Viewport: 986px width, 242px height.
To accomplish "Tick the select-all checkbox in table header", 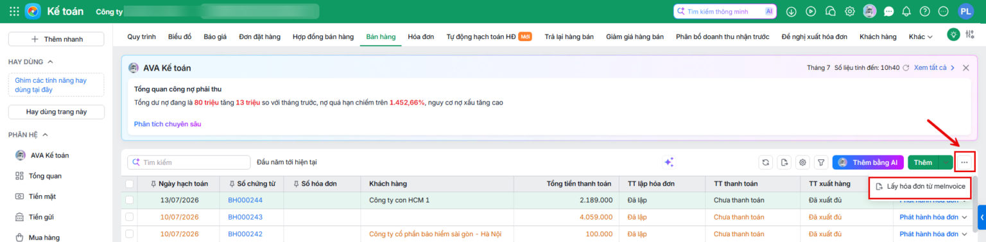I will [130, 184].
